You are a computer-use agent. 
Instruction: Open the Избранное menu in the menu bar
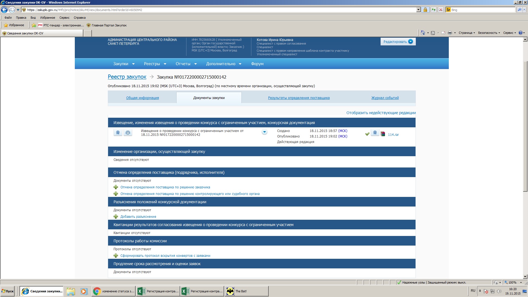tap(47, 18)
